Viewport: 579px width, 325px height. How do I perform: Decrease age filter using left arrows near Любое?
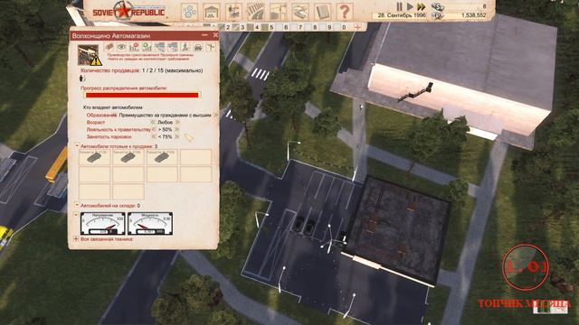coord(153,122)
